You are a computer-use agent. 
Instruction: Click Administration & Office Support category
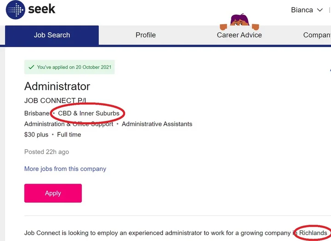(x=69, y=124)
